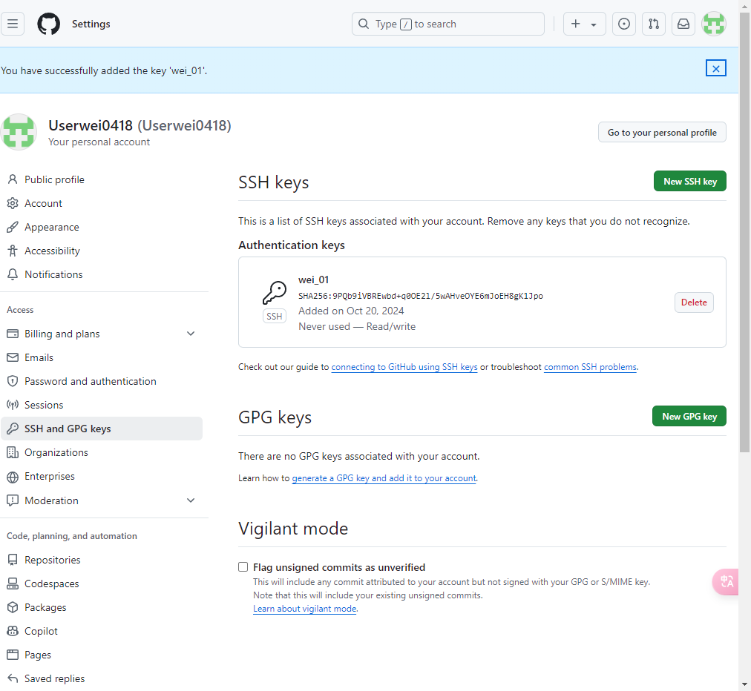Viewport: 751px width, 691px height.
Task: Click the scrollbar down arrow
Action: 745,685
